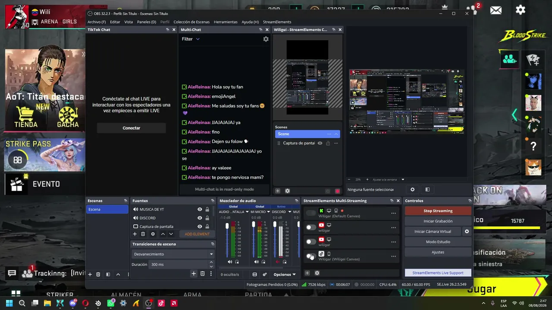Add source in StreamElements Scenes panel
Image resolution: width=552 pixels, height=310 pixels.
[x=278, y=191]
